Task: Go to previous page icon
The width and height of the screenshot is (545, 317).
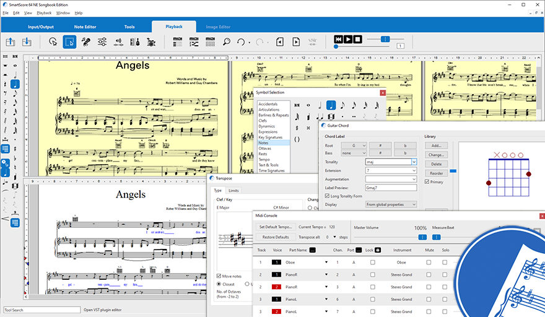Action: tap(280, 42)
